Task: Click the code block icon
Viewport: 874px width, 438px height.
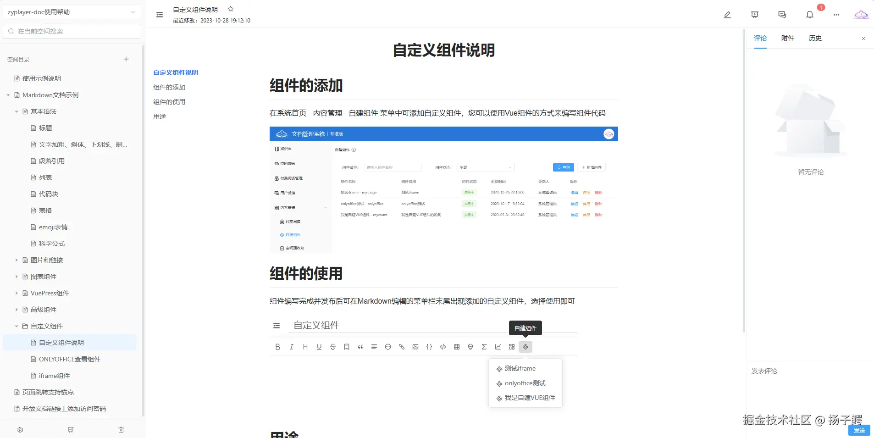Action: [x=443, y=347]
